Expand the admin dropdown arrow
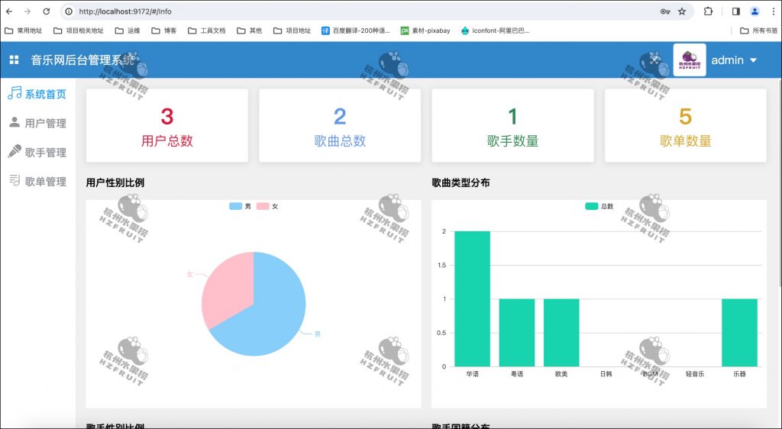Viewport: 782px width, 429px height. (x=753, y=60)
